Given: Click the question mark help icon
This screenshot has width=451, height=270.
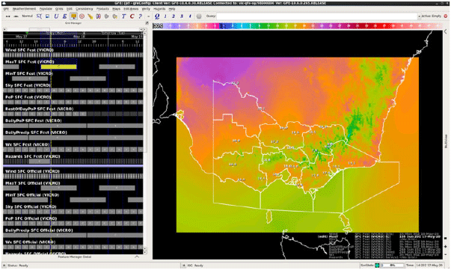Looking at the screenshot, I should pyautogui.click(x=141, y=16).
